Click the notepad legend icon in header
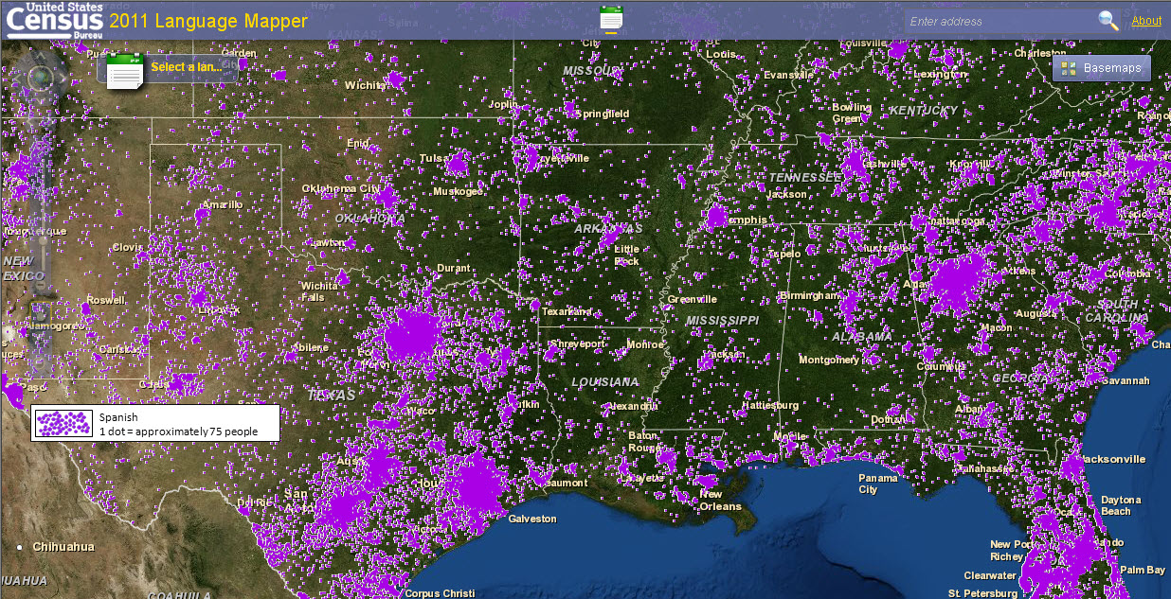Screen dimensions: 1171x599 (611, 17)
